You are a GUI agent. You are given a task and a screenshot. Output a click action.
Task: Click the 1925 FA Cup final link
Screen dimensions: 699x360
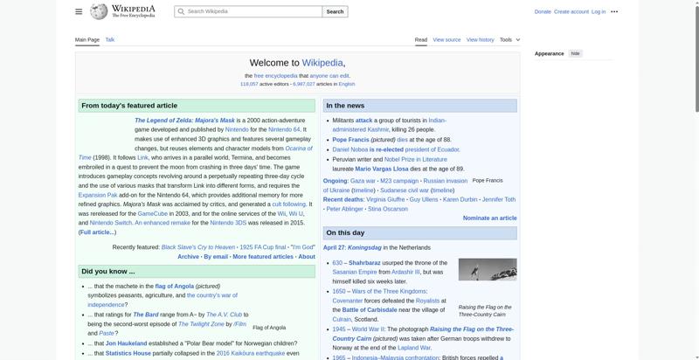263,247
